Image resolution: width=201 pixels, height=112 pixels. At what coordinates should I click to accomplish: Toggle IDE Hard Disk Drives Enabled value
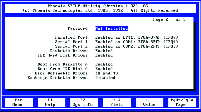click(104, 55)
